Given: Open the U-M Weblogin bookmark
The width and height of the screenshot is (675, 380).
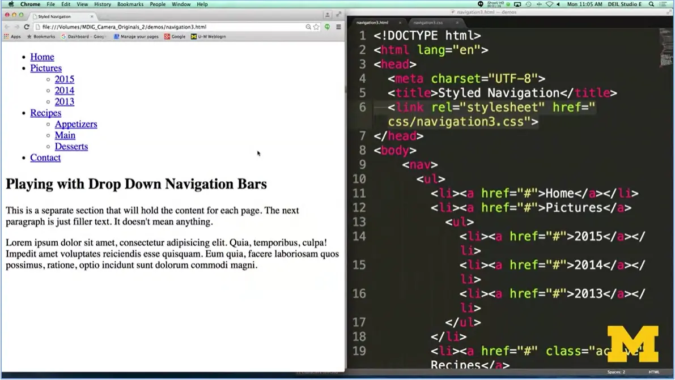Looking at the screenshot, I should coord(209,37).
